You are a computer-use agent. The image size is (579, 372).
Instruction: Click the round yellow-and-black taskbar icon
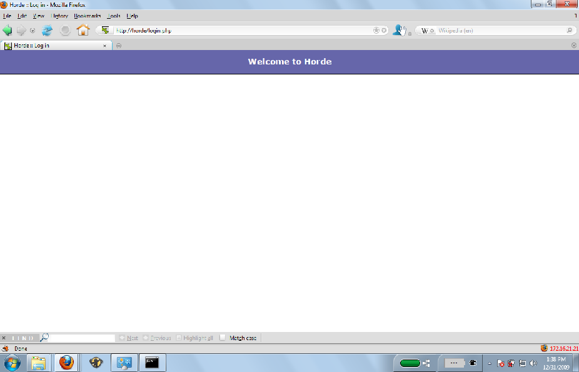point(96,363)
